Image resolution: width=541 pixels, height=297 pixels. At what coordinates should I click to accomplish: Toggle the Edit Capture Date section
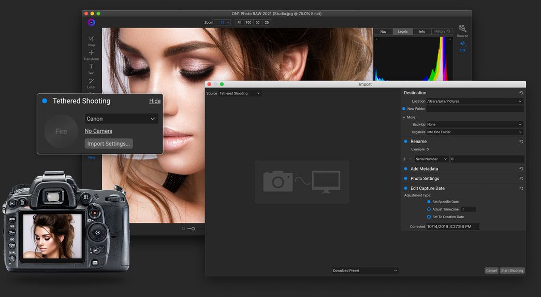click(x=406, y=188)
